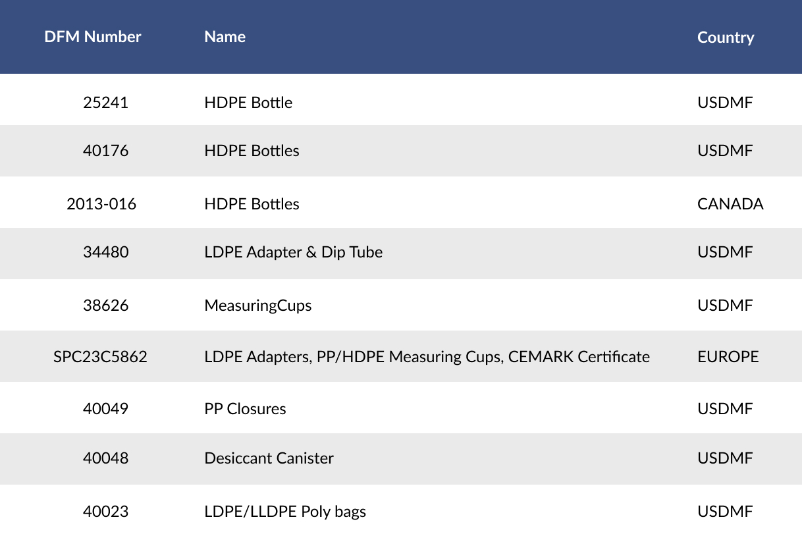Click LDPE Adapters, PP/HDPE Measuring Cups entry

click(x=427, y=357)
